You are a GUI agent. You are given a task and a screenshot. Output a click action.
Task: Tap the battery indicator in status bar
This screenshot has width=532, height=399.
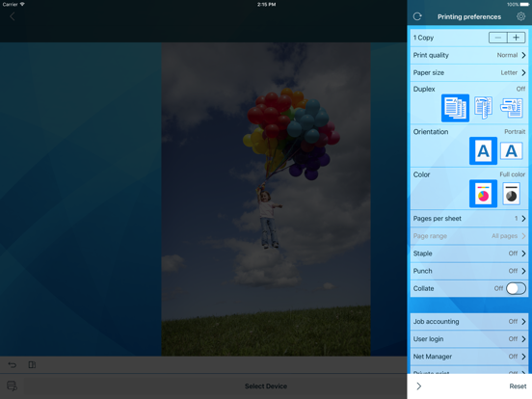pos(518,5)
